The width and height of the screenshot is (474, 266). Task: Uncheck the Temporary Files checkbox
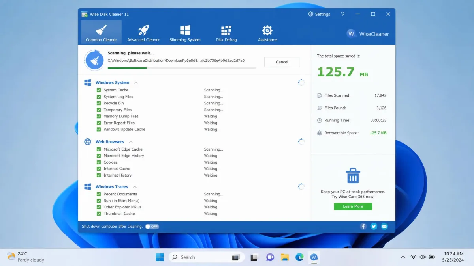pyautogui.click(x=99, y=110)
